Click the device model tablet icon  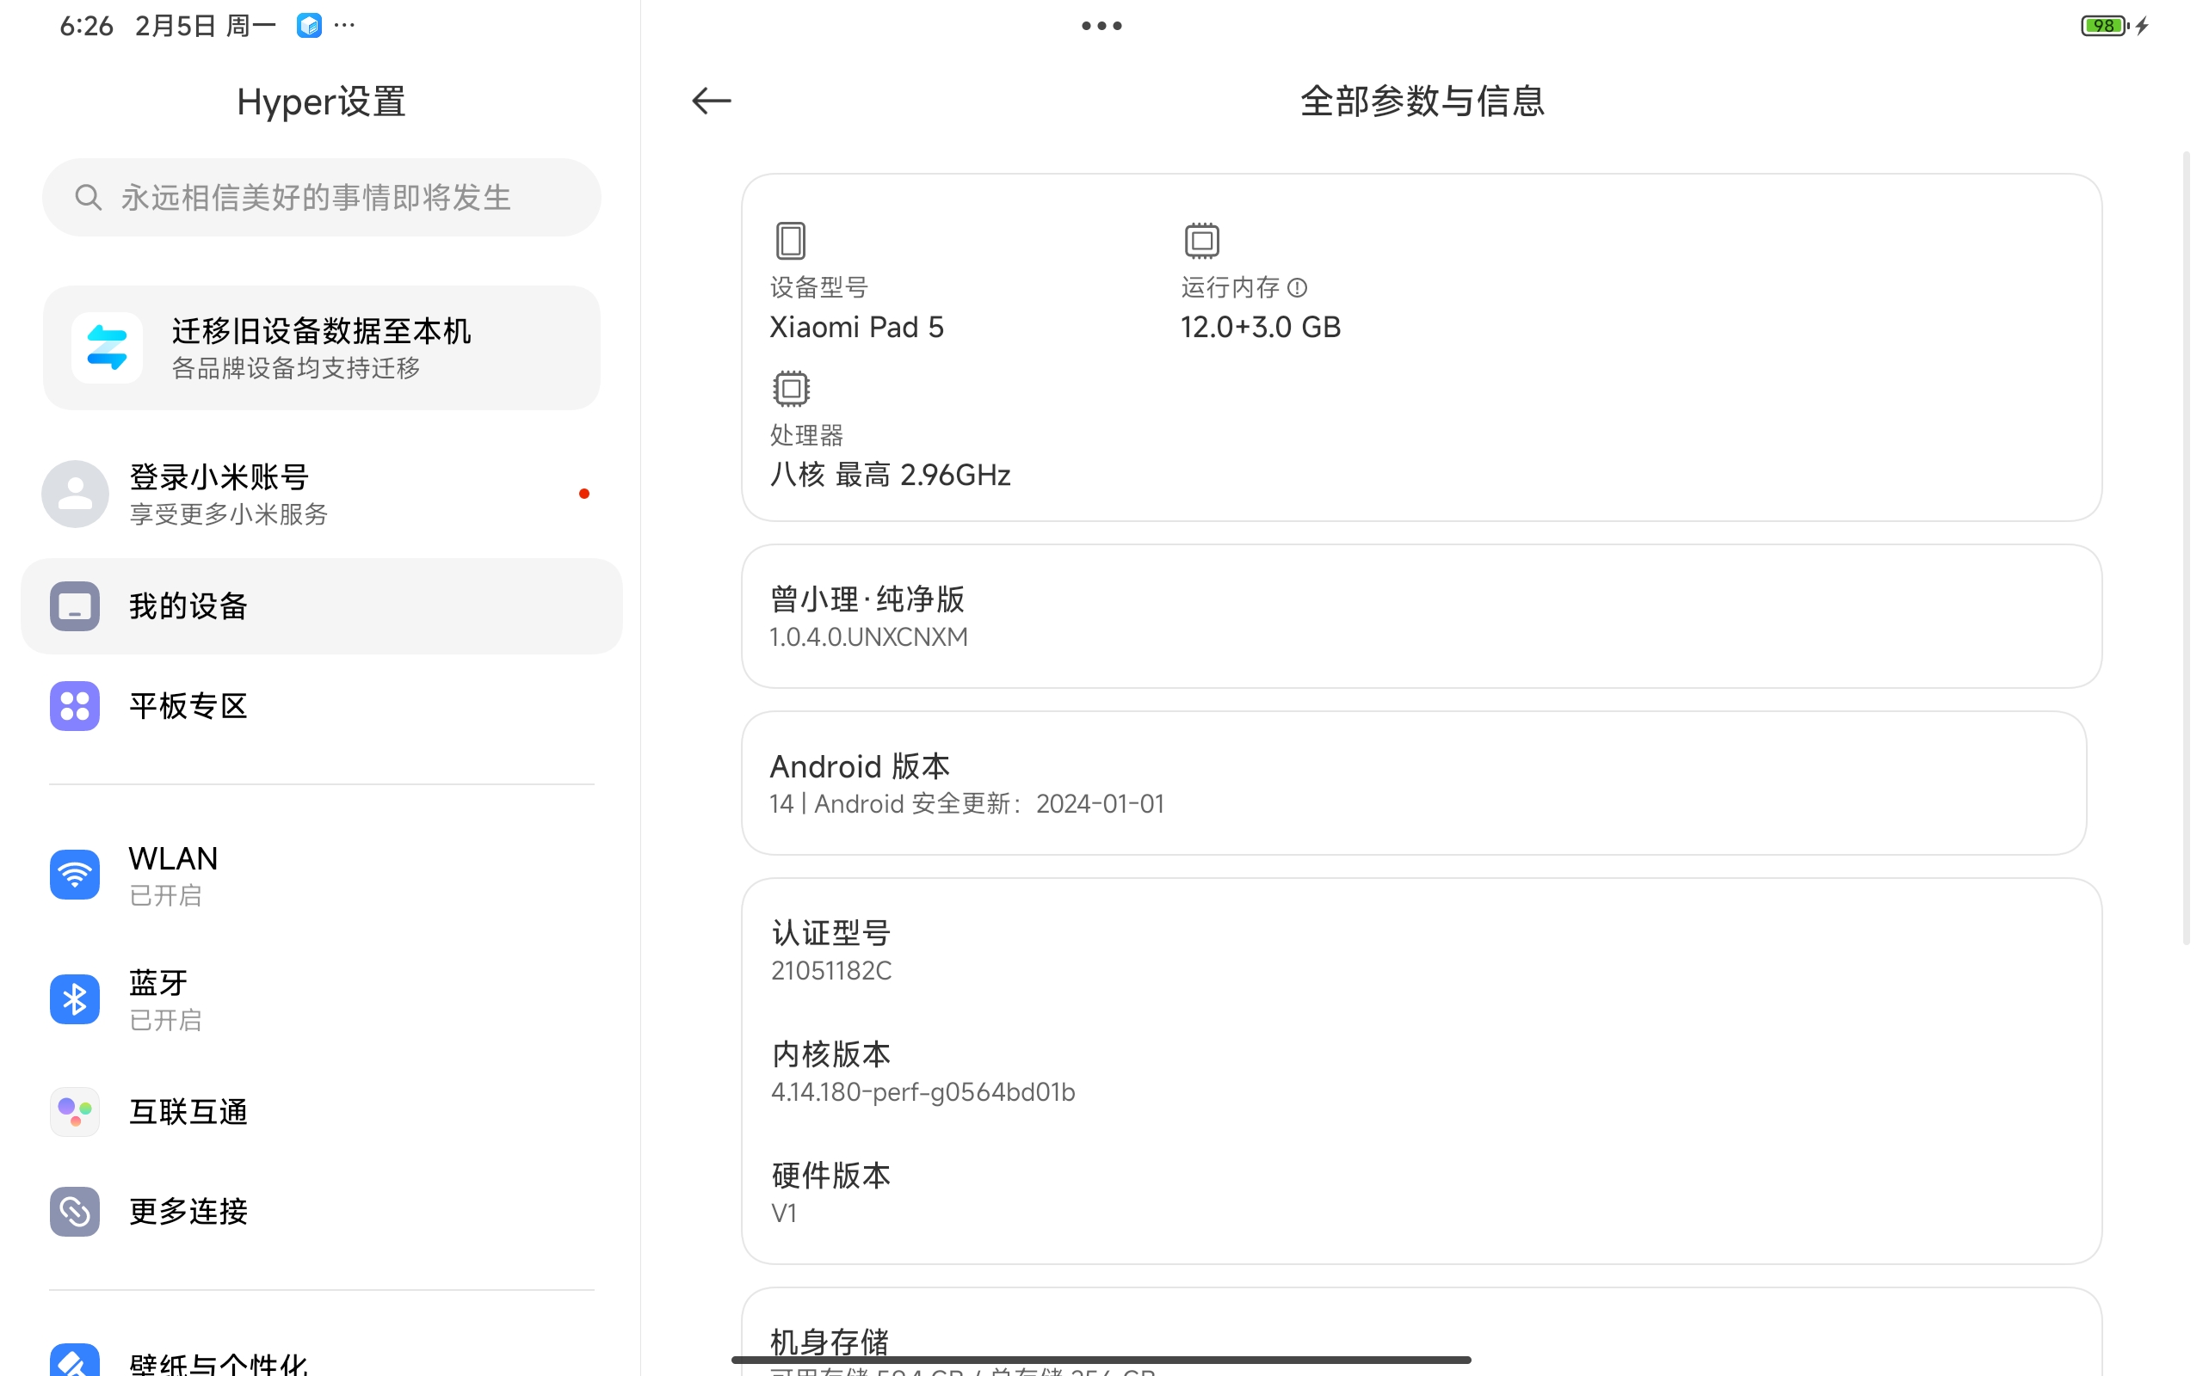(790, 240)
